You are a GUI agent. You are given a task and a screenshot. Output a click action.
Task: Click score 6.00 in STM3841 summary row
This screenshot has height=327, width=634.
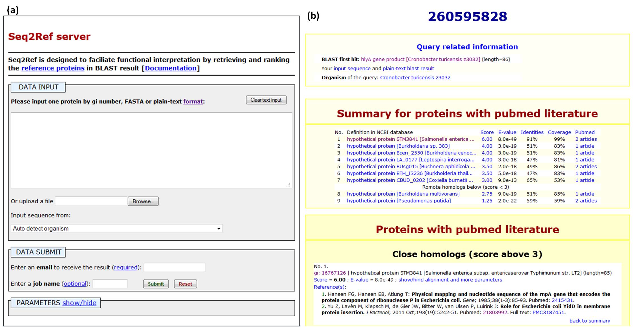487,139
